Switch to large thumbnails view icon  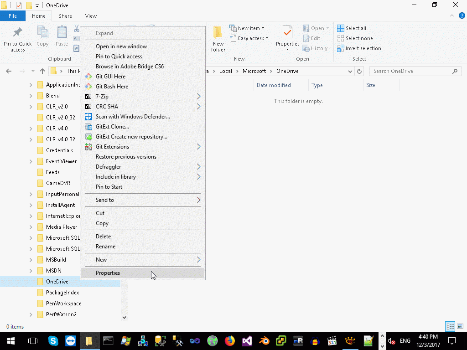[x=460, y=326]
